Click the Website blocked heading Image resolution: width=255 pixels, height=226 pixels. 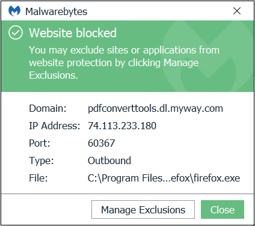[x=73, y=33]
